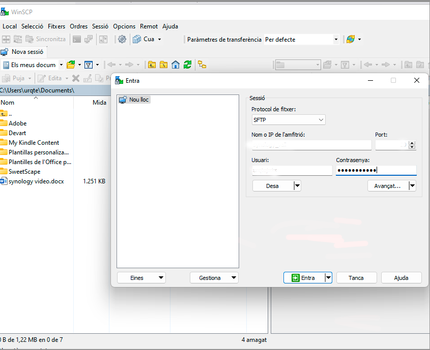Open the Gestiona dropdown button

click(x=214, y=278)
